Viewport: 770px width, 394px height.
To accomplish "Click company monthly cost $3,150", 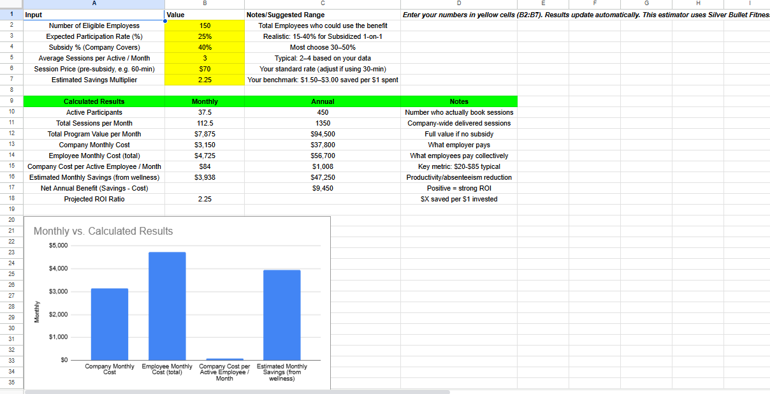I will click(x=205, y=145).
